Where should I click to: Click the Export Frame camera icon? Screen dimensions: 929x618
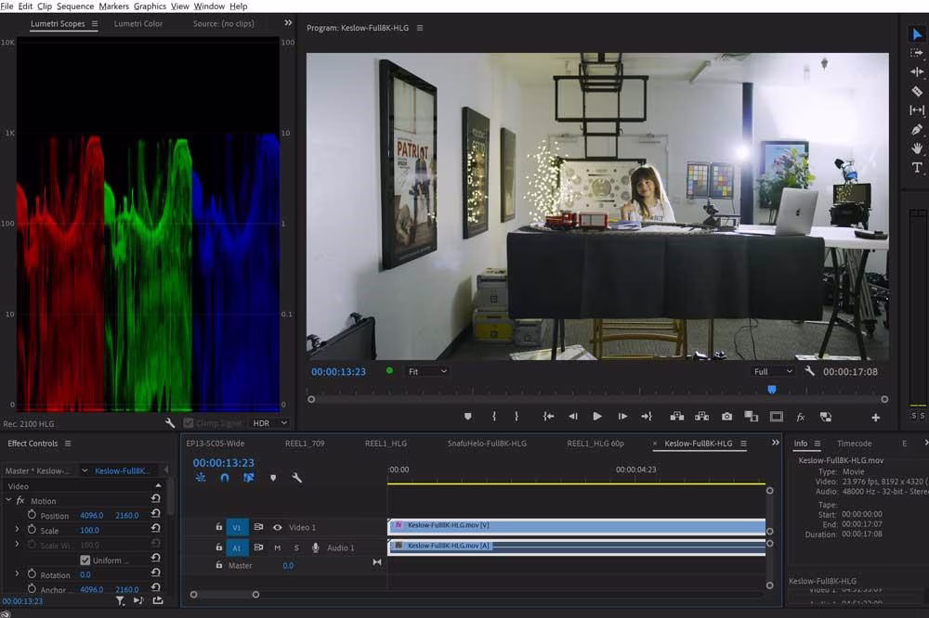(x=726, y=417)
